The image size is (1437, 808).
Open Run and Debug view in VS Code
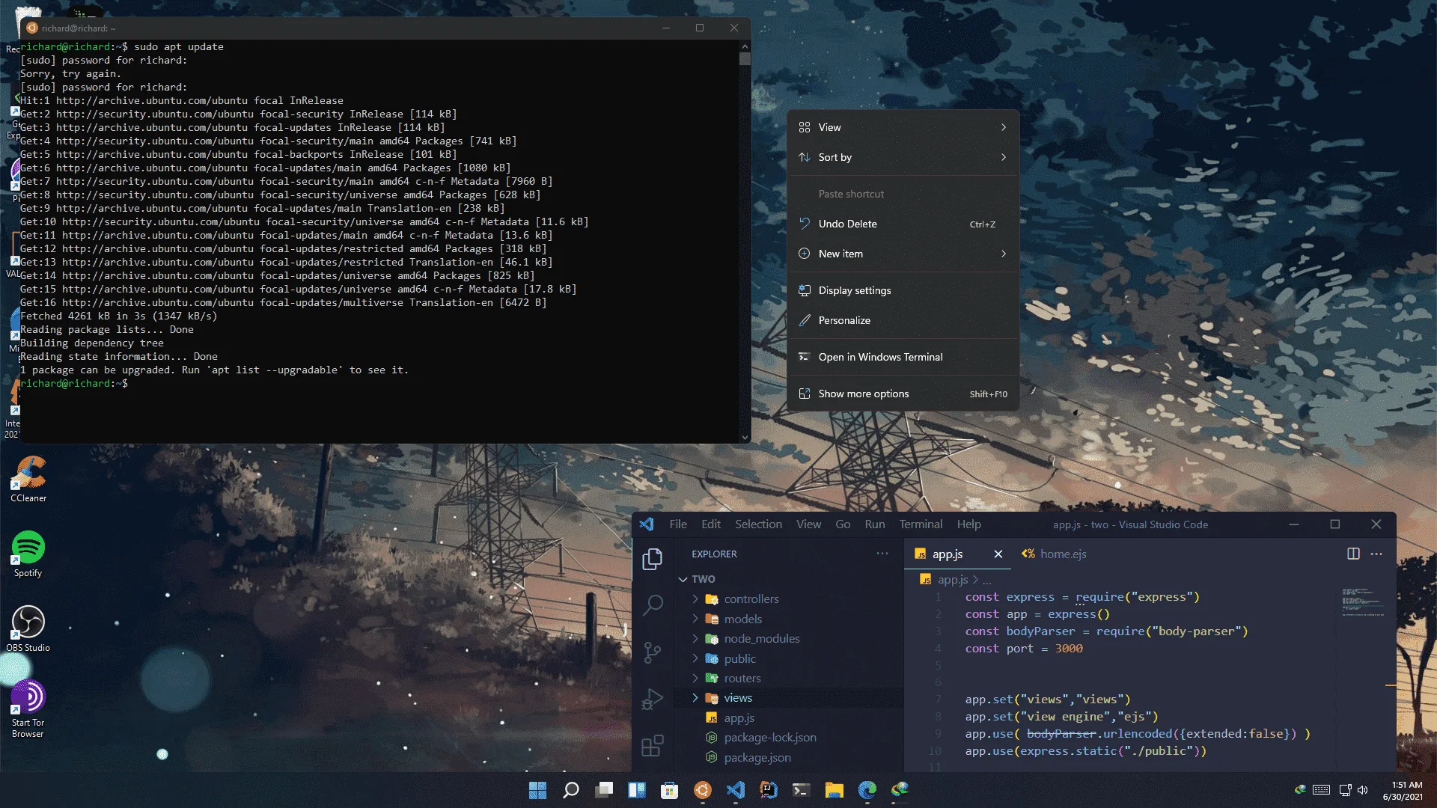[x=652, y=699]
